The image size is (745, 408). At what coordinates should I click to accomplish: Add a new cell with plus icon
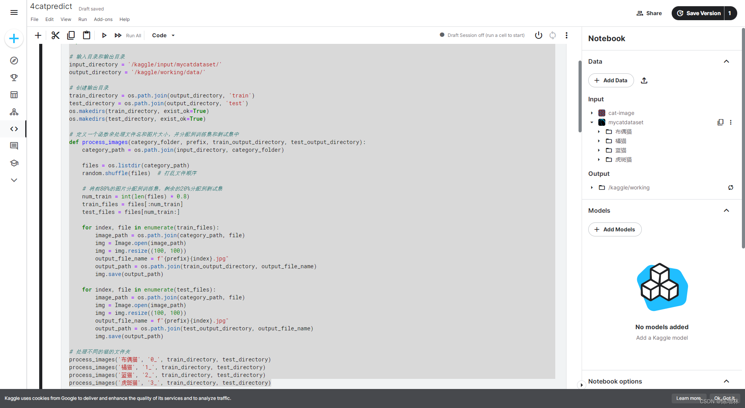click(x=38, y=35)
